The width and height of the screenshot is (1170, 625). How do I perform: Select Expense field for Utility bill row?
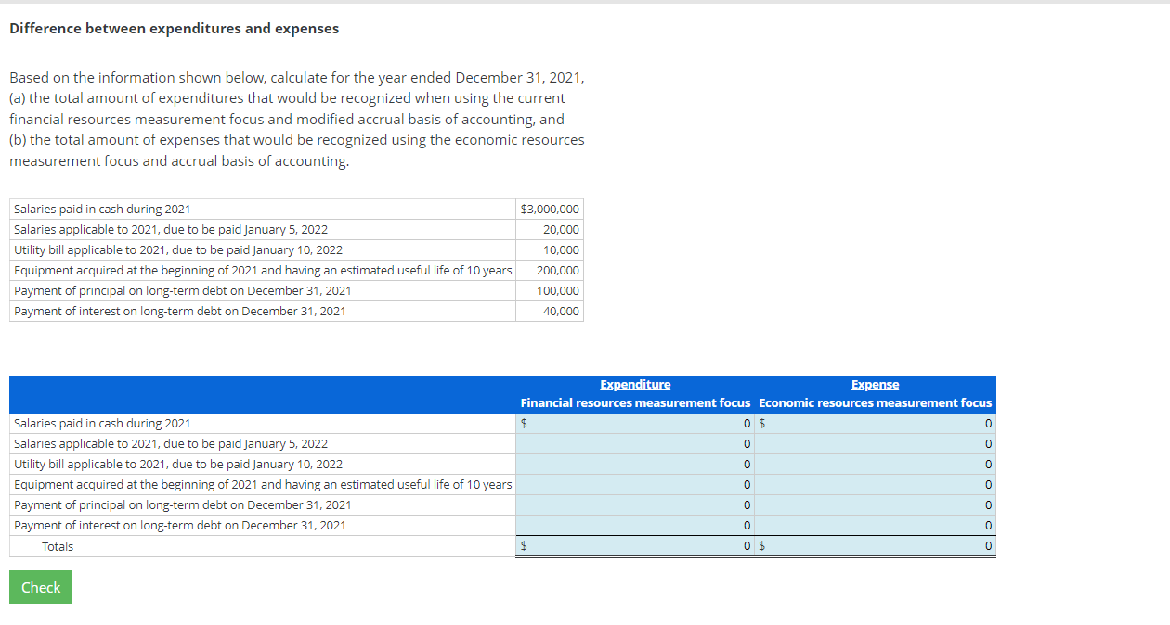click(x=876, y=465)
